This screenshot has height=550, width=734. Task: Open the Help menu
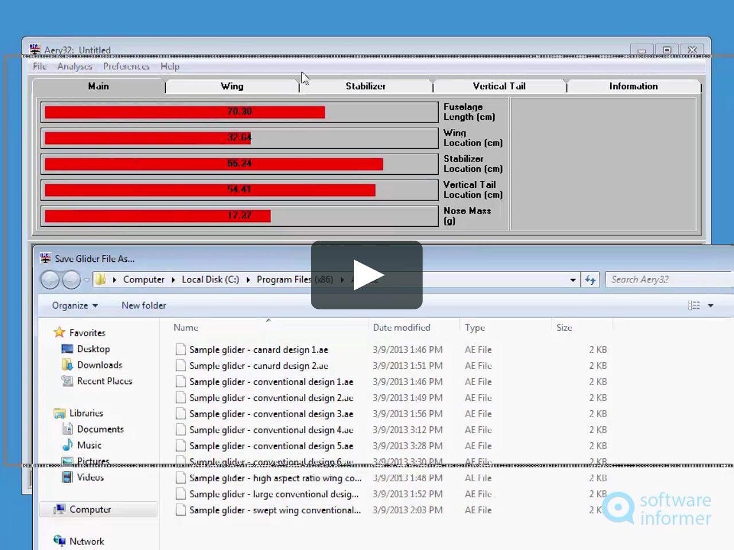point(170,66)
